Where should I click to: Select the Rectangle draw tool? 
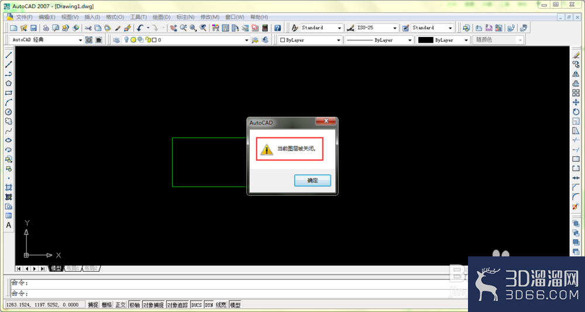(x=9, y=93)
